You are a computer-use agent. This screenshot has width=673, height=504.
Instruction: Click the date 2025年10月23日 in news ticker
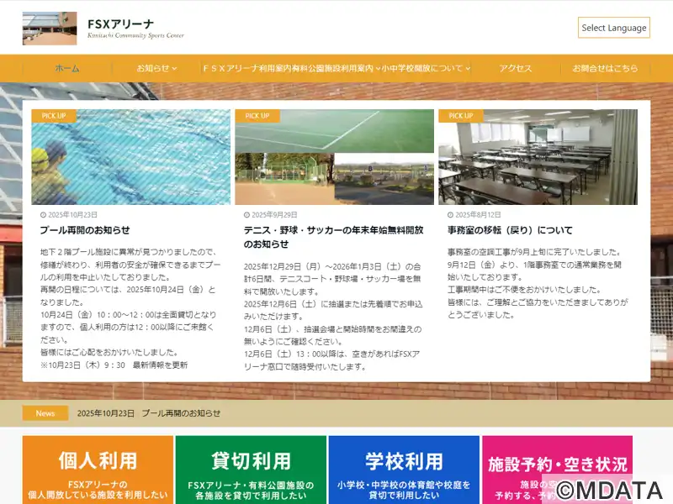coord(106,413)
